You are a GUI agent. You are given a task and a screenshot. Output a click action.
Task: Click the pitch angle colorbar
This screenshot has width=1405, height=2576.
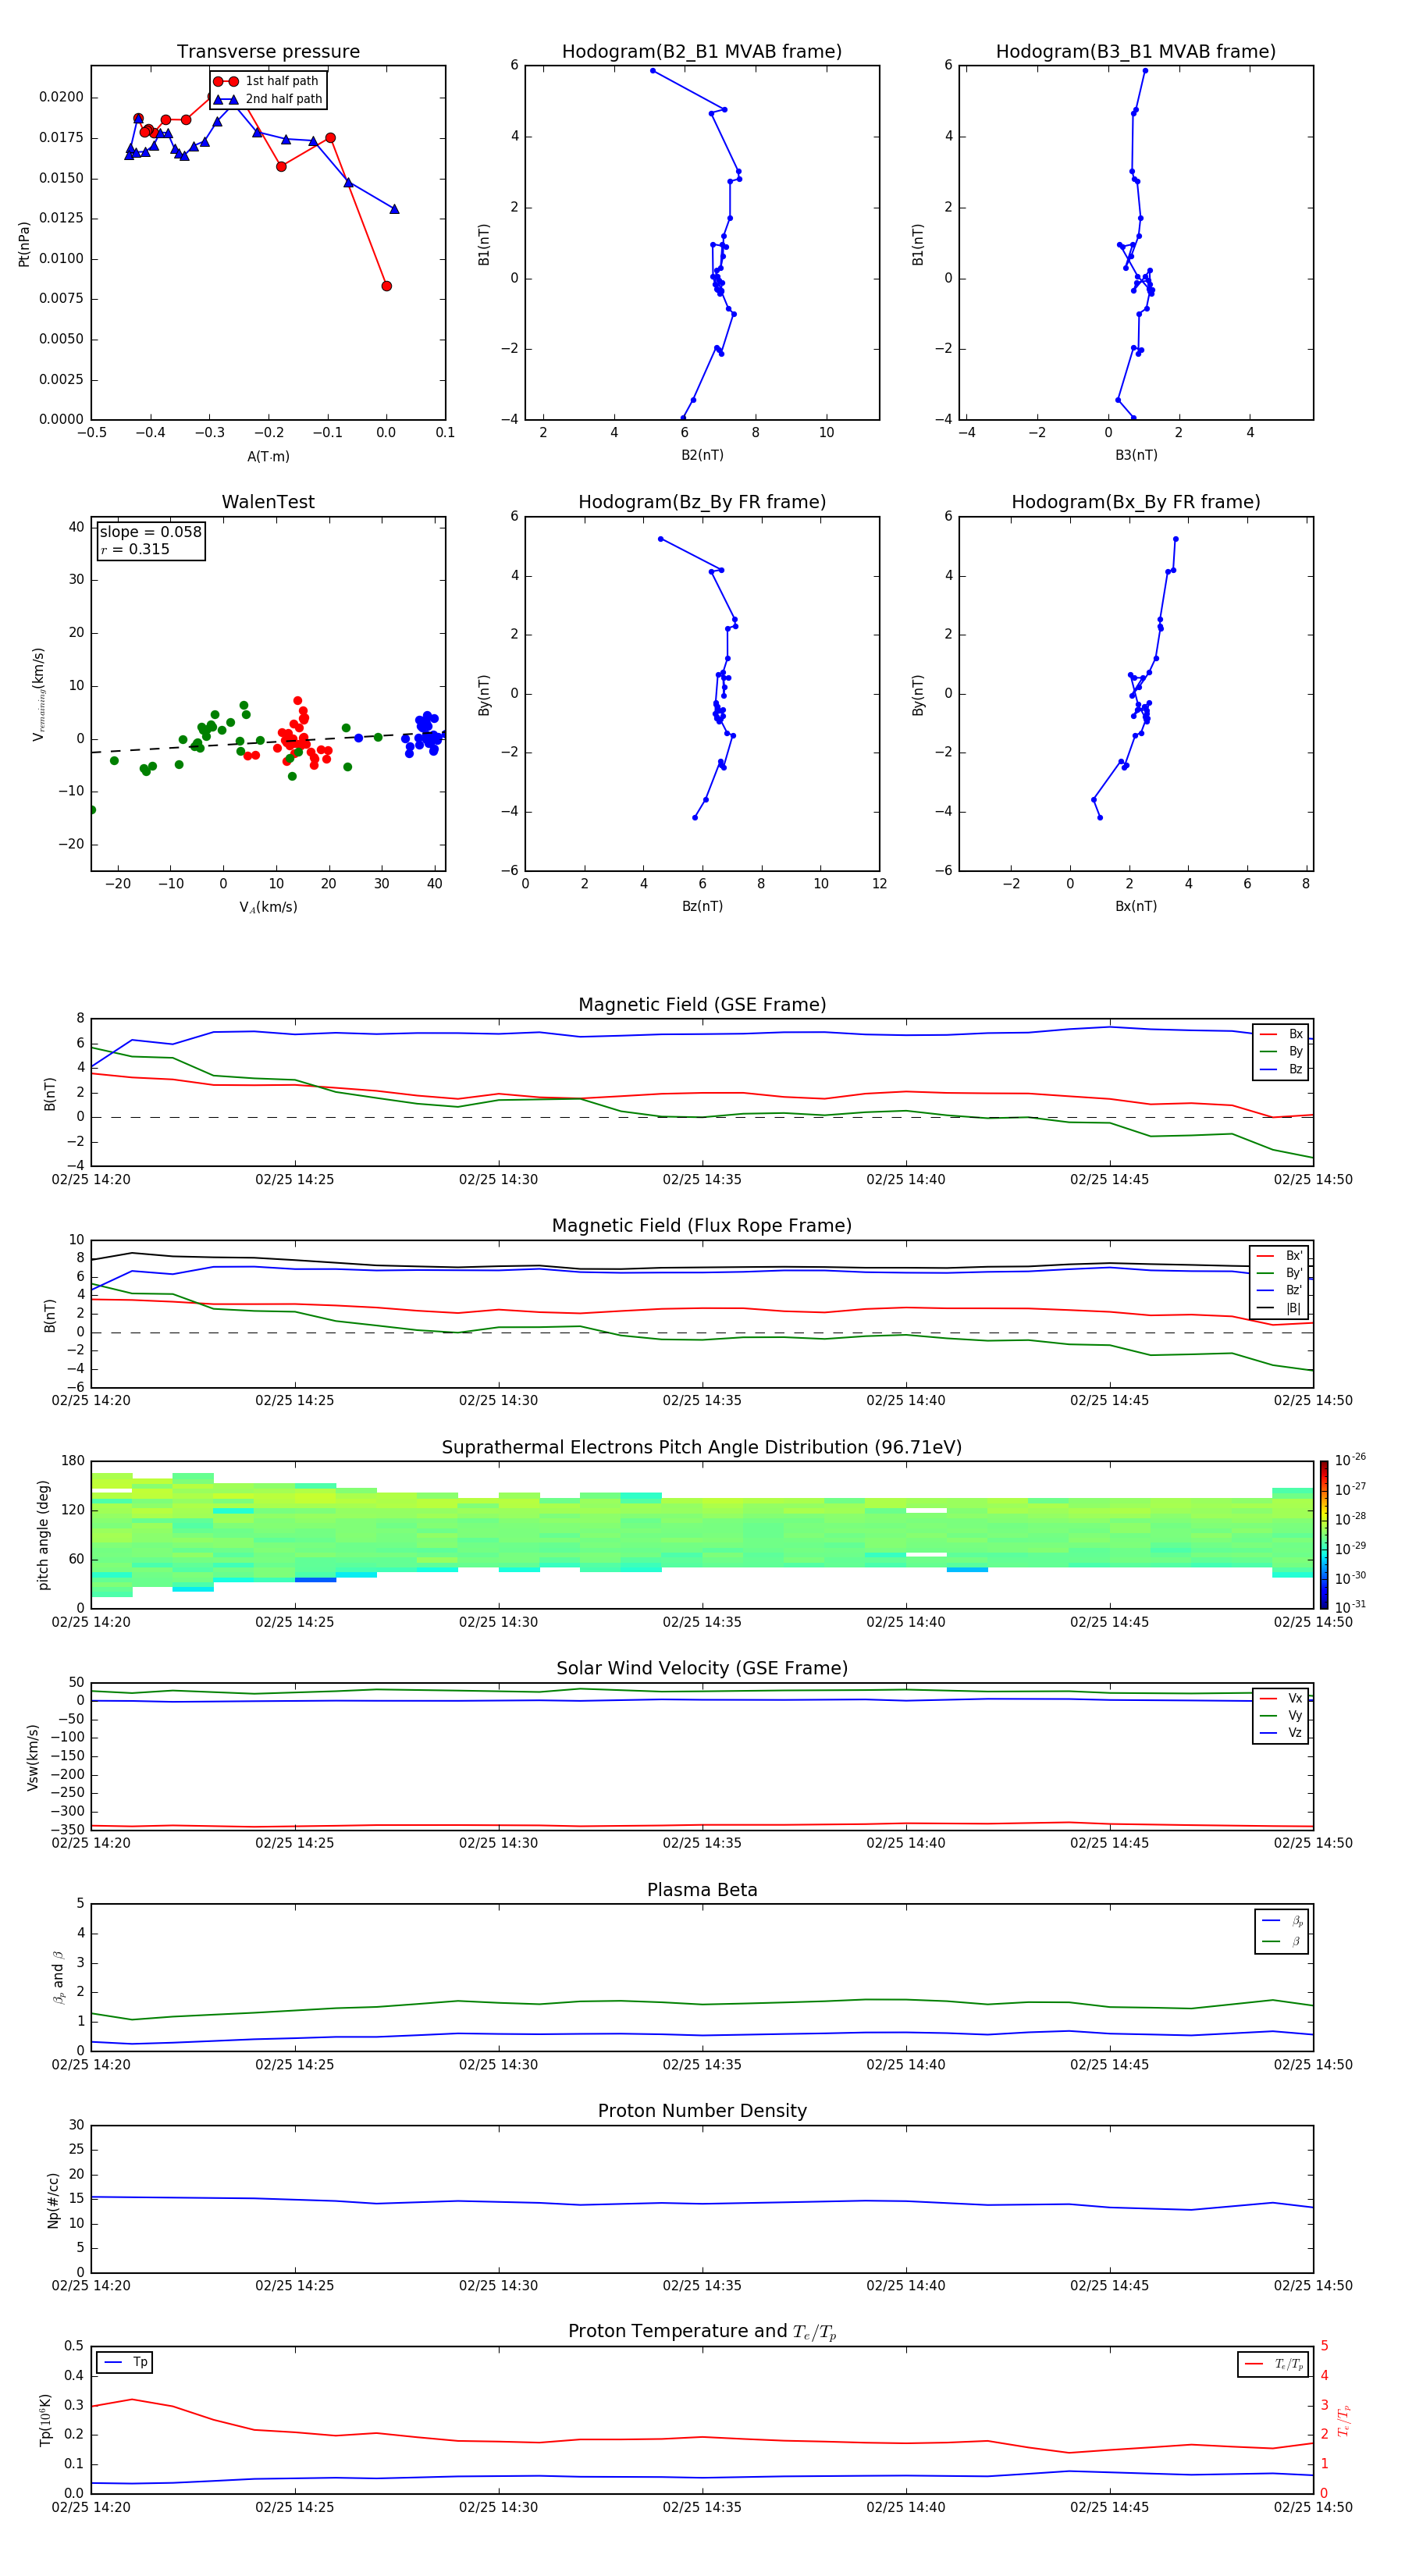point(1324,1535)
